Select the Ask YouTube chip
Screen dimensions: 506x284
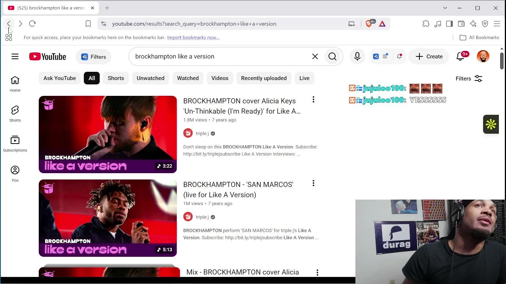[x=60, y=78]
